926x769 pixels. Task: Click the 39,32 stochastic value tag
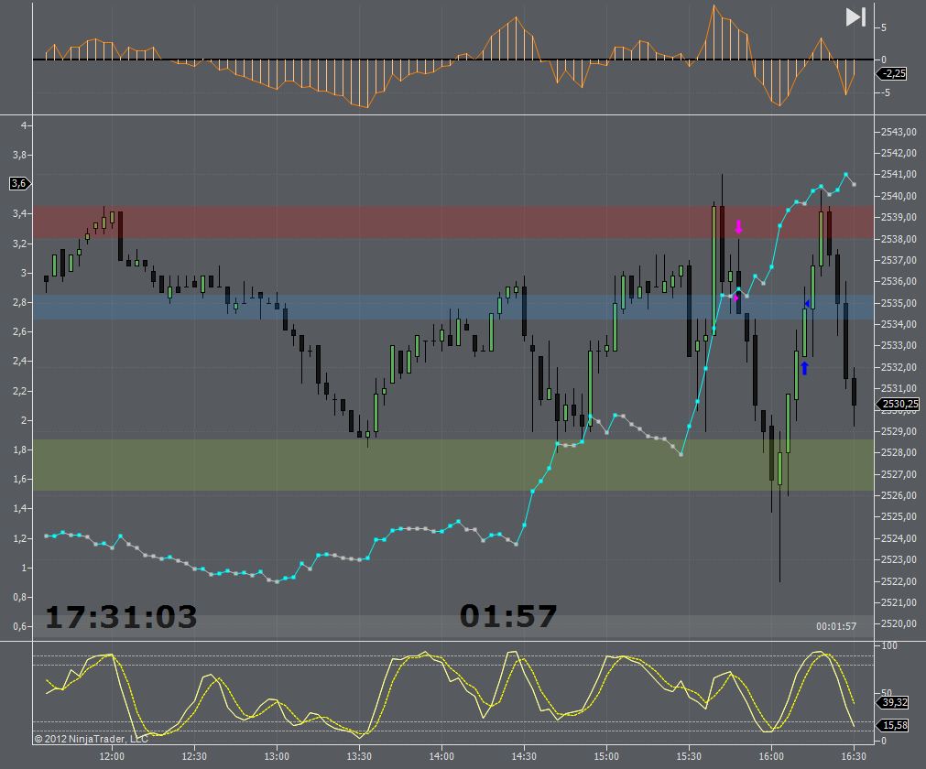894,702
